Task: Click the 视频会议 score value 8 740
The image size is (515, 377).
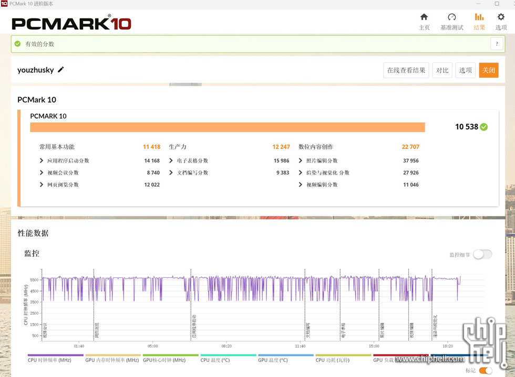Action: 153,173
